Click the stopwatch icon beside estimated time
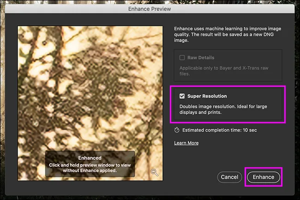The image size is (300, 200). pos(177,130)
